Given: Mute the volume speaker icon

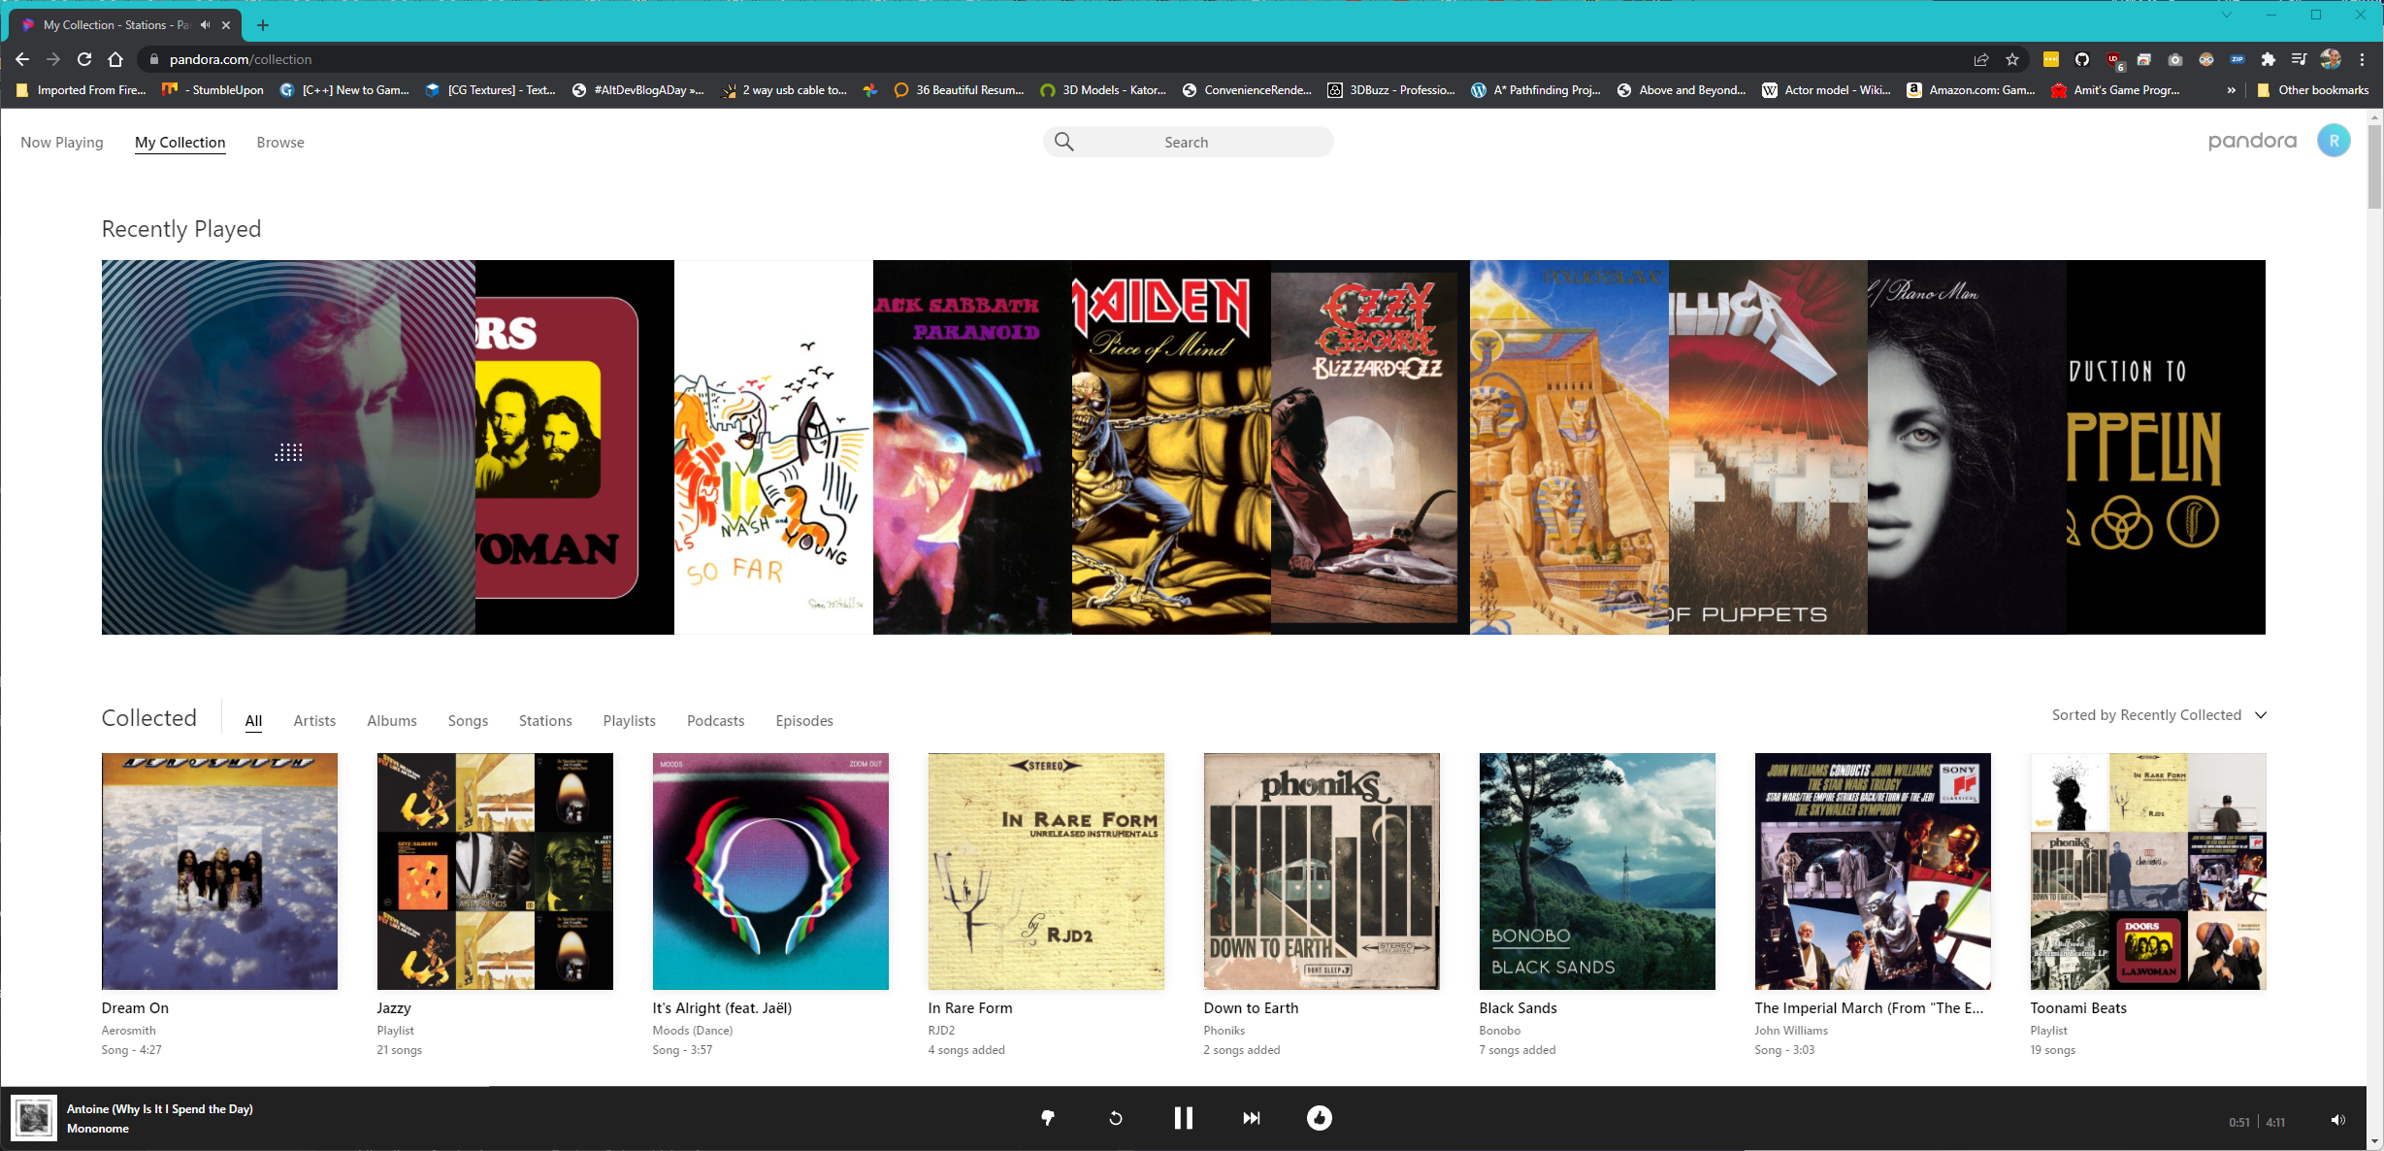Looking at the screenshot, I should [2338, 1120].
